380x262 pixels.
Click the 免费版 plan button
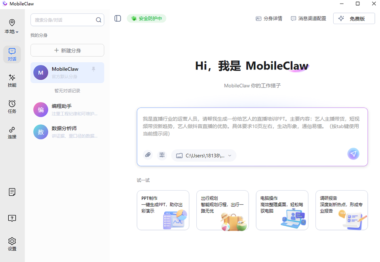coord(354,19)
